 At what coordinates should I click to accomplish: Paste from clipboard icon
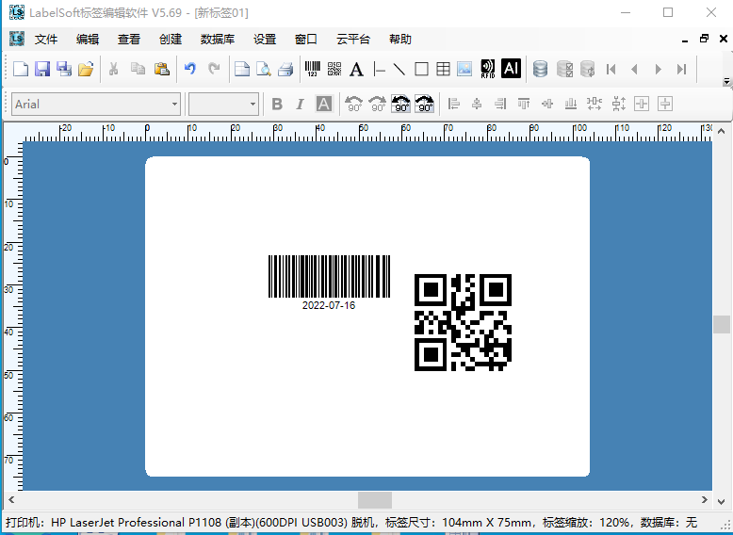pyautogui.click(x=162, y=69)
